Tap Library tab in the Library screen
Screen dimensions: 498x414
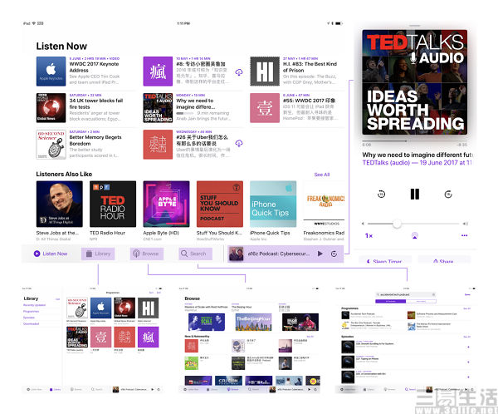coord(56,389)
